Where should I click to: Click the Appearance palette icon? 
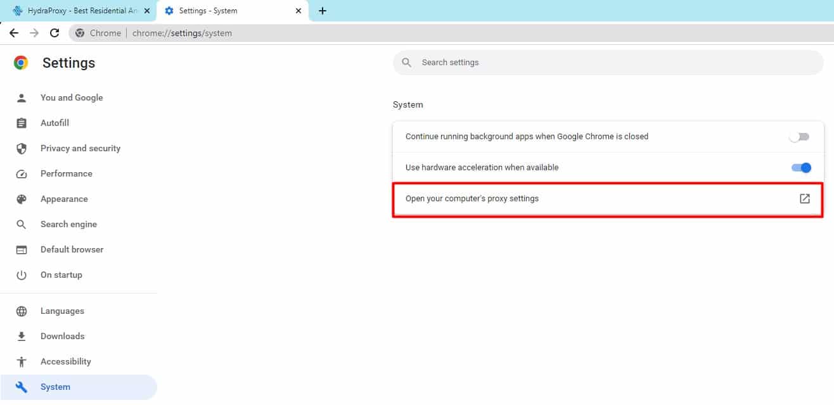pos(22,199)
